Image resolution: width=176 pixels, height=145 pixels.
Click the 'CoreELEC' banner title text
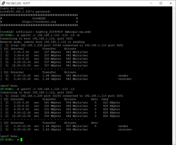[x=39, y=18]
